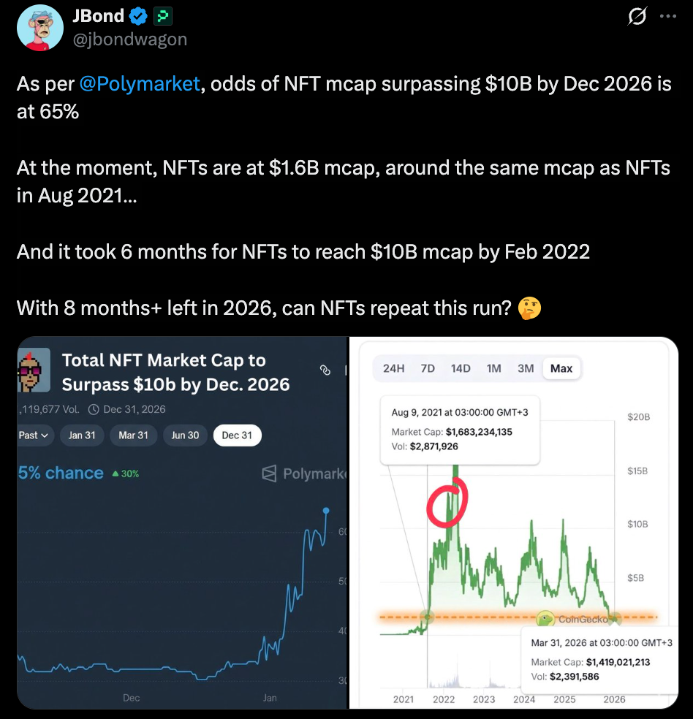Open the @jbondwagon handle

131,39
